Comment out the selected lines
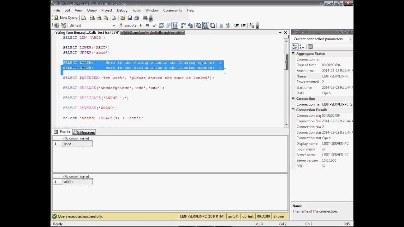Viewport: 404px width, 227px height. 221,26
